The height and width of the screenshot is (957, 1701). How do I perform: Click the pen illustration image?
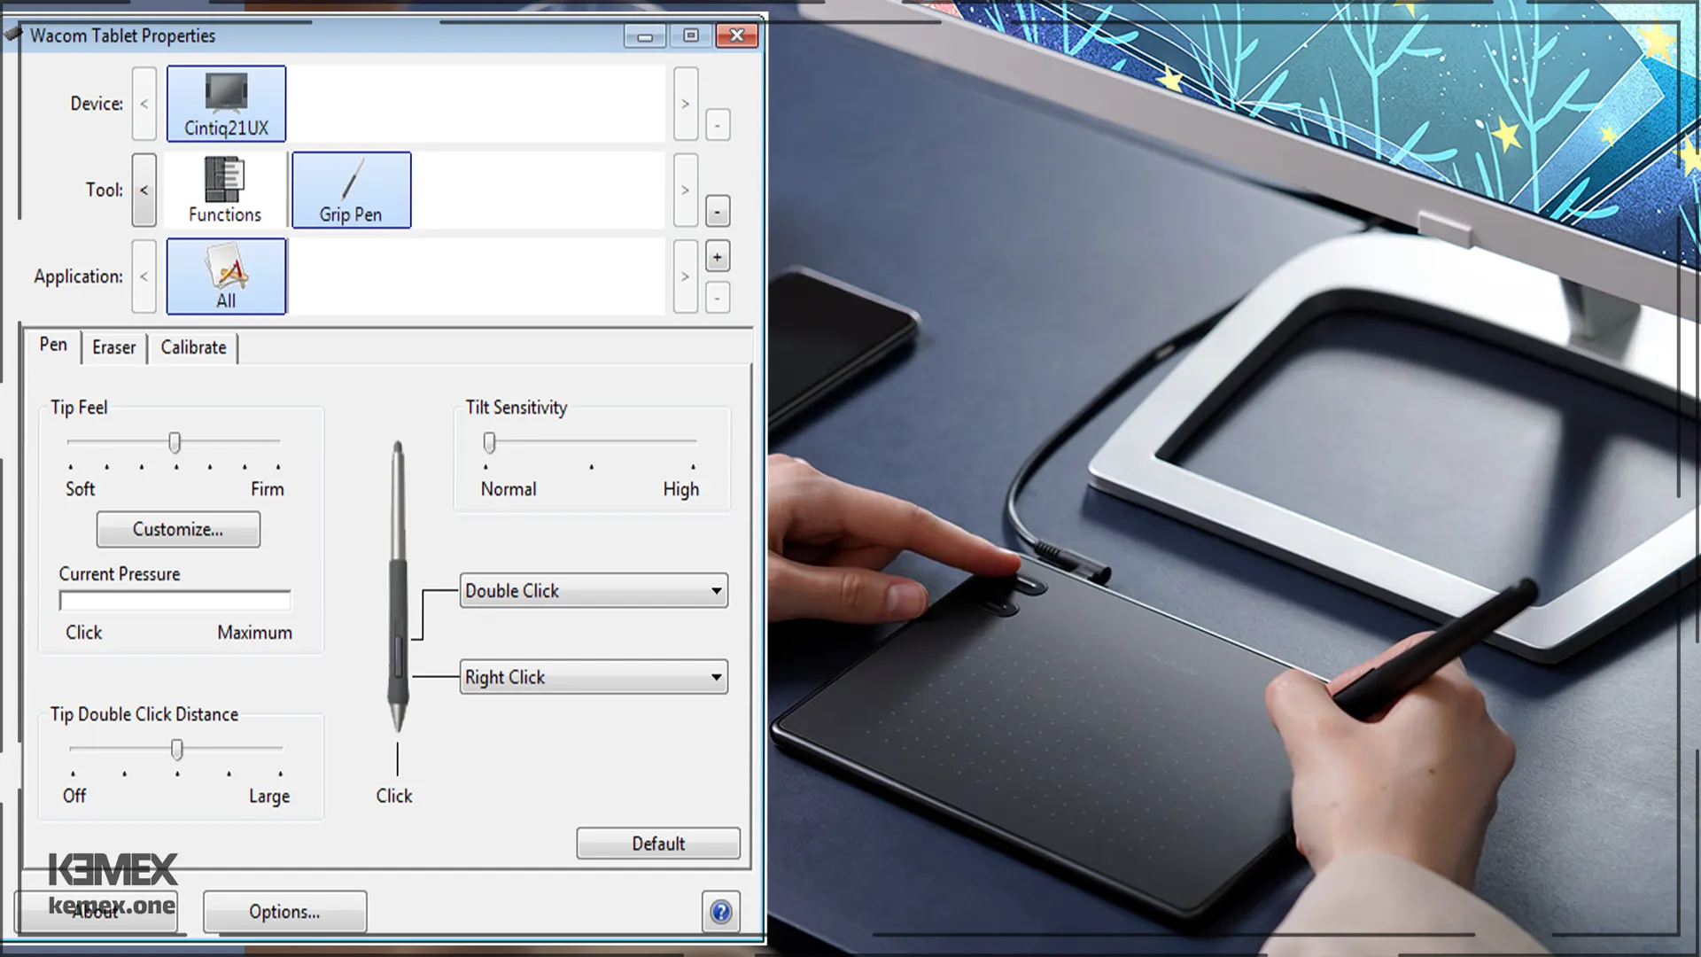[x=398, y=587]
